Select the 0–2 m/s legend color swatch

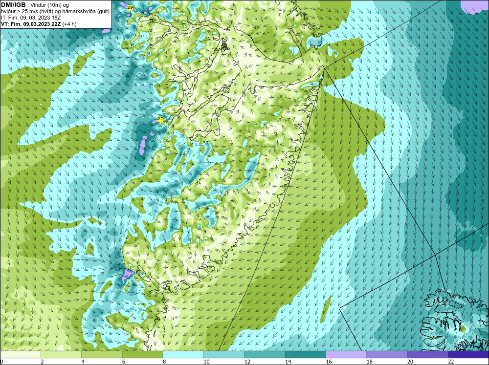pos(20,355)
